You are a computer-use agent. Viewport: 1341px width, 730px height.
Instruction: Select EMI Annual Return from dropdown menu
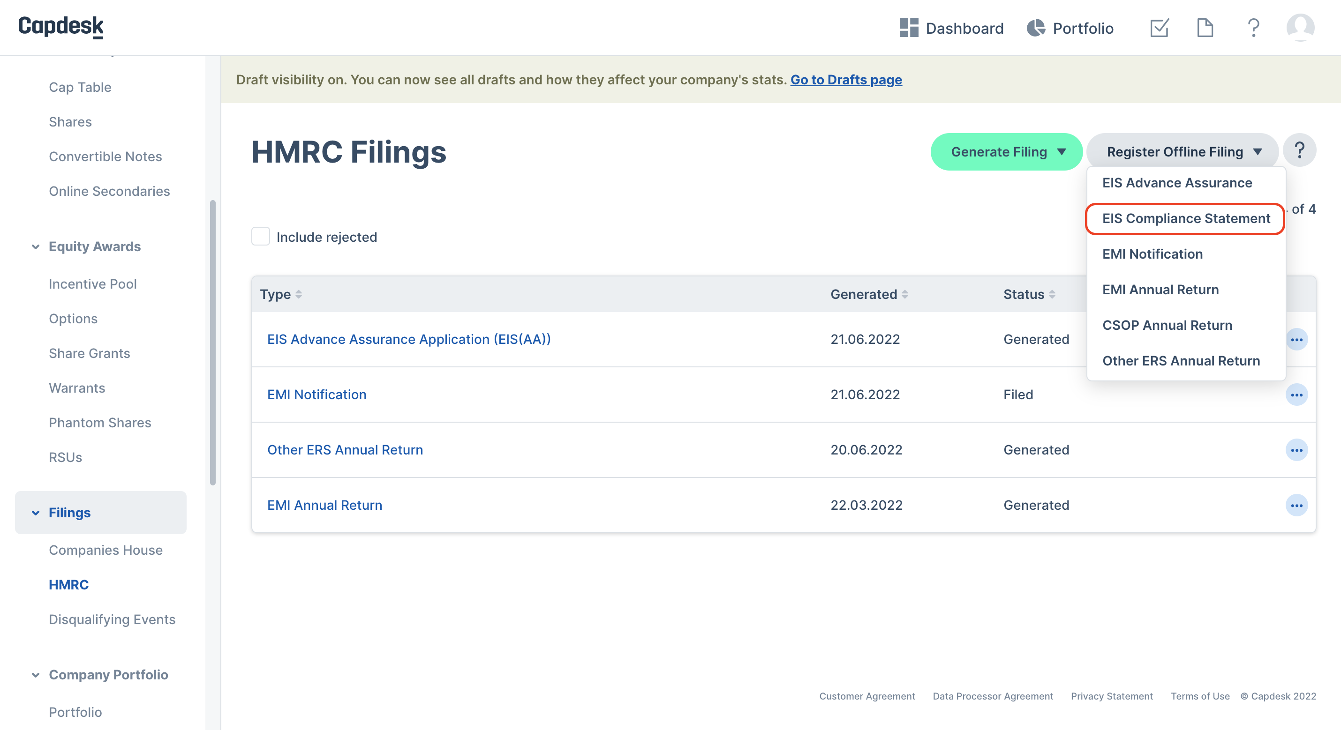point(1160,290)
